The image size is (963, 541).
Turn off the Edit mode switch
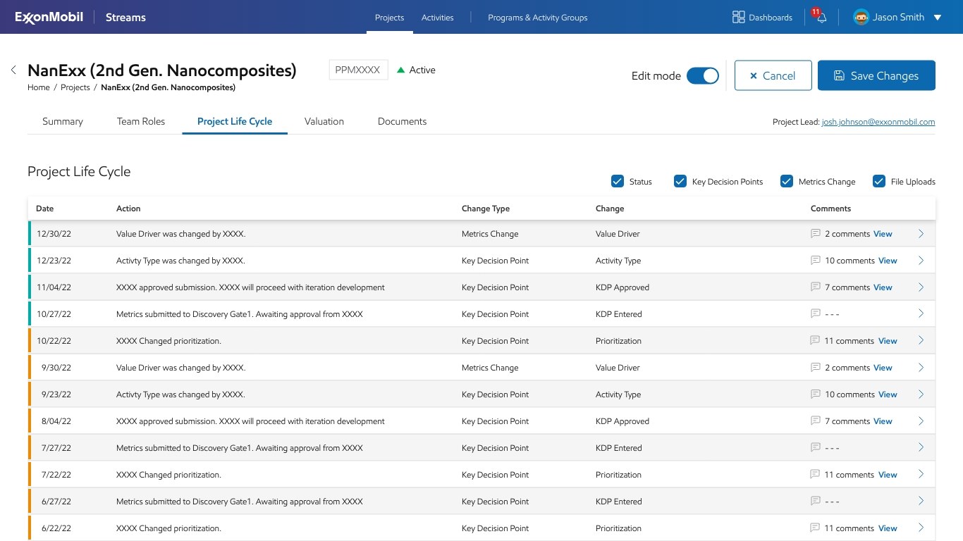(x=702, y=75)
